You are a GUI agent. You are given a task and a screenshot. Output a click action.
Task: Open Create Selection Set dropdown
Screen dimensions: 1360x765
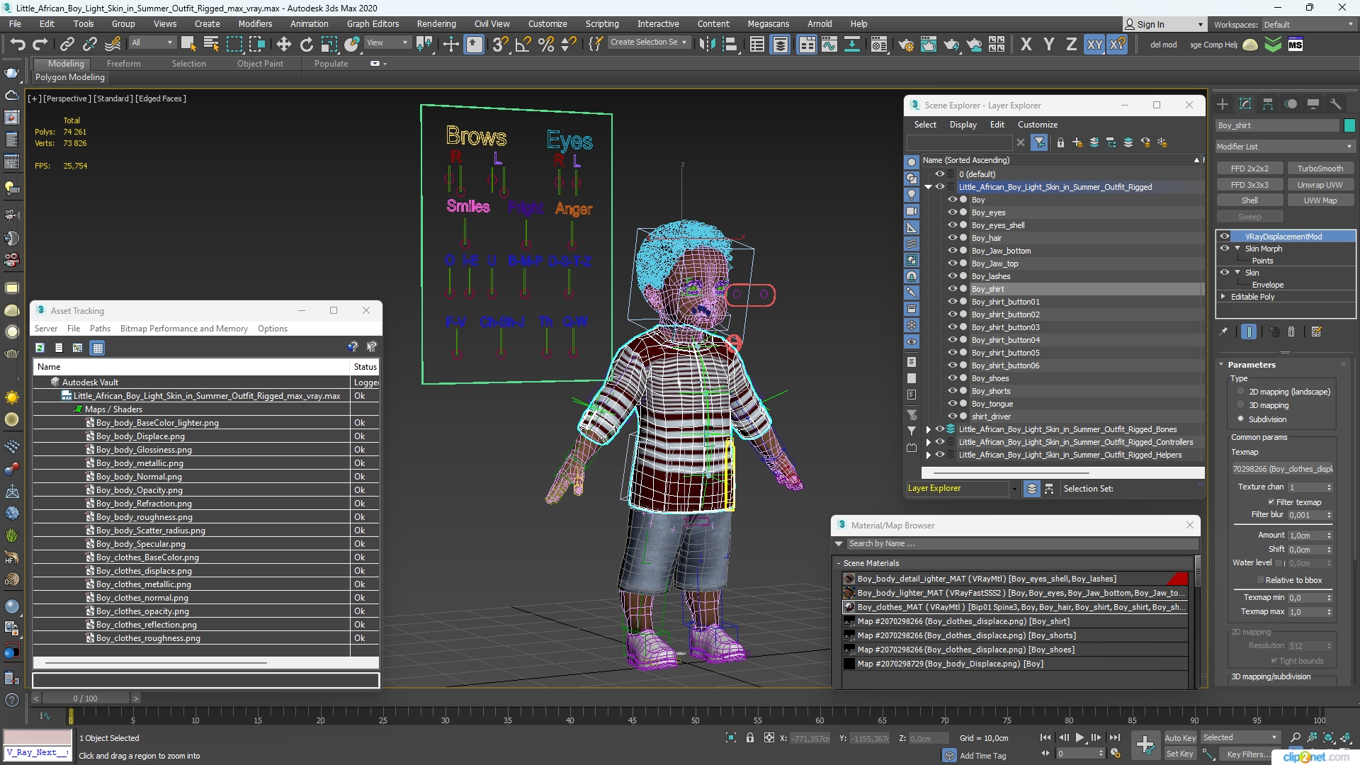pos(648,42)
